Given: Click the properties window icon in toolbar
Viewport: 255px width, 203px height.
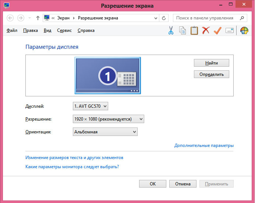Looking at the screenshot, I should [230, 31].
